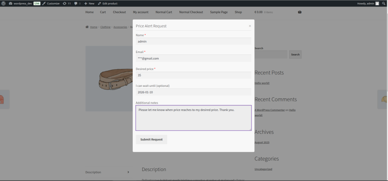
Task: Click the WordPress logo icon
Action: [4, 3]
